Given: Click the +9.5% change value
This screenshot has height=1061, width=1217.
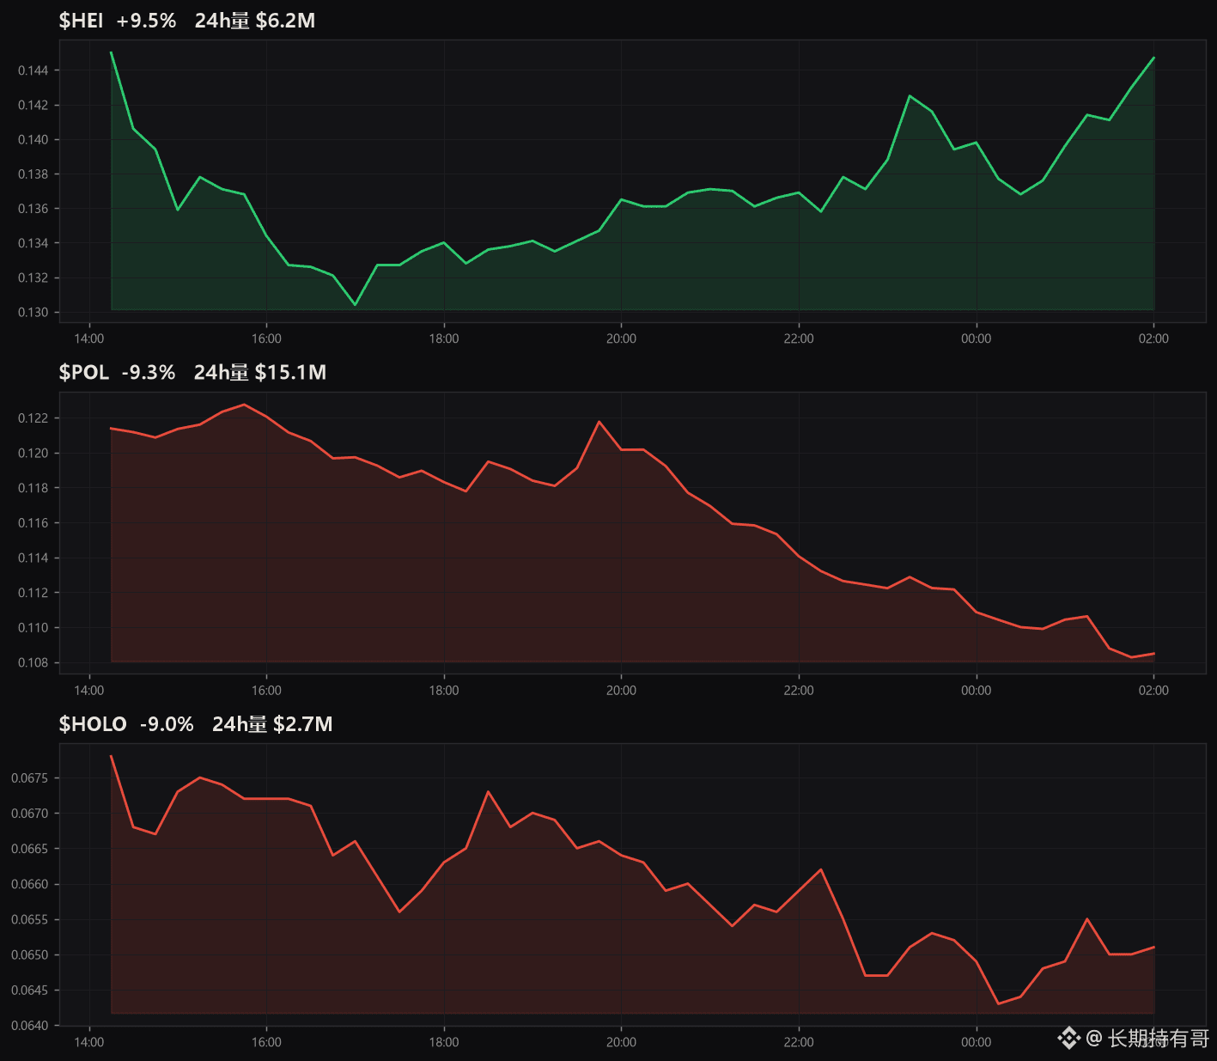Looking at the screenshot, I should click(x=146, y=21).
